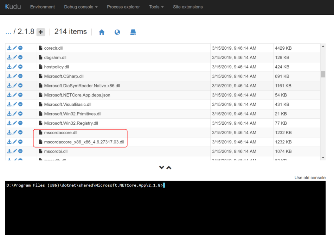Click the home directory icon

102,32
